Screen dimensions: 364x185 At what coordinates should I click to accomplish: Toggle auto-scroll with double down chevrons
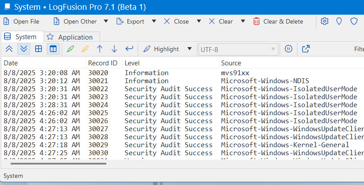pyautogui.click(x=24, y=49)
